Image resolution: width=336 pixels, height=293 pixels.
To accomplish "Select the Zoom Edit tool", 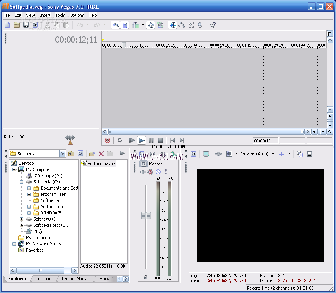I will coord(200,25).
